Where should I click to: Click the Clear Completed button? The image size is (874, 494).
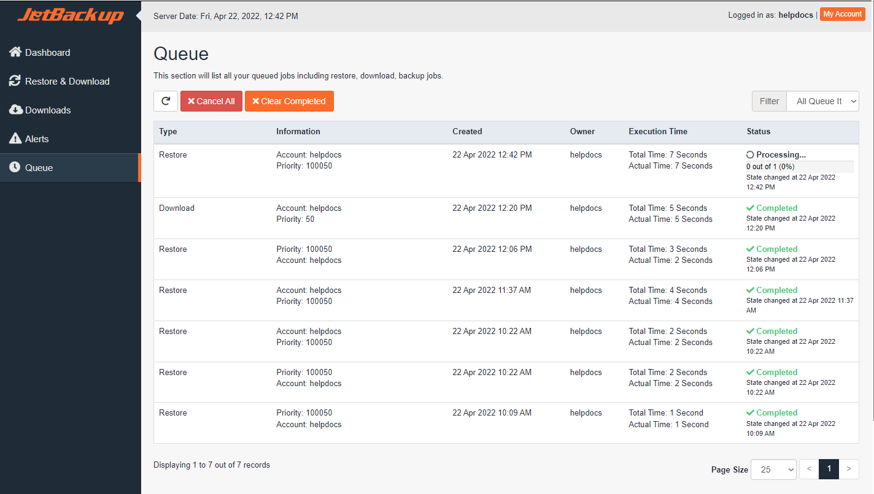click(289, 101)
